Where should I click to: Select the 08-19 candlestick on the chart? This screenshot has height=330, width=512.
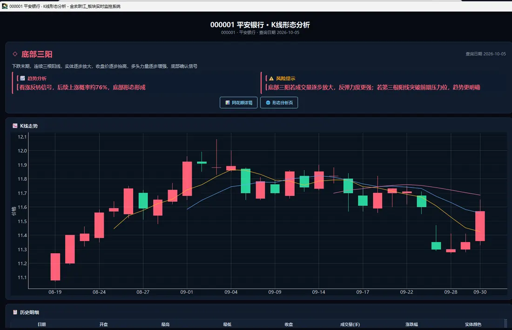55,267
